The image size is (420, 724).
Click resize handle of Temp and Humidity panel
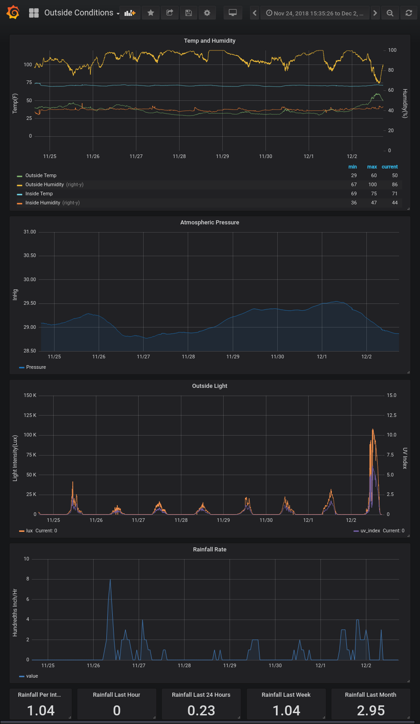[x=408, y=209]
